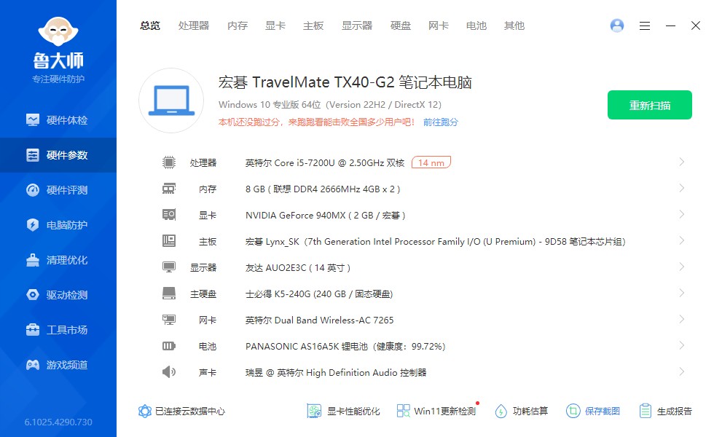Viewport: 714px width, 437px height.
Task: Open 驱动检测 driver icon
Action: pos(33,295)
